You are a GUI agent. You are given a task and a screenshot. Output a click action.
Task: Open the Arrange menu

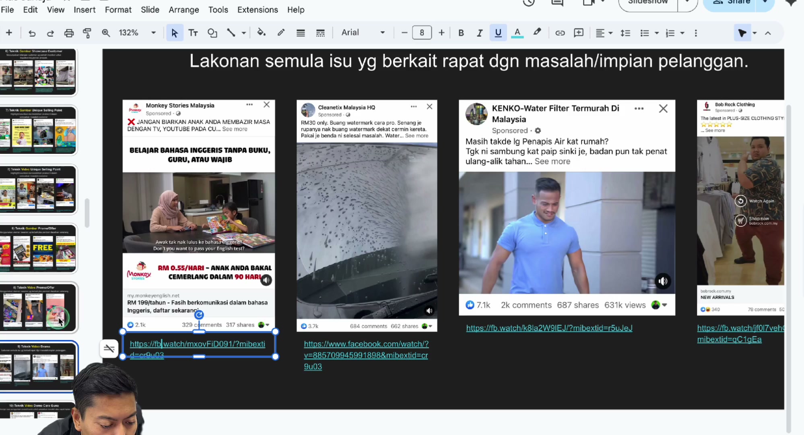coord(183,10)
